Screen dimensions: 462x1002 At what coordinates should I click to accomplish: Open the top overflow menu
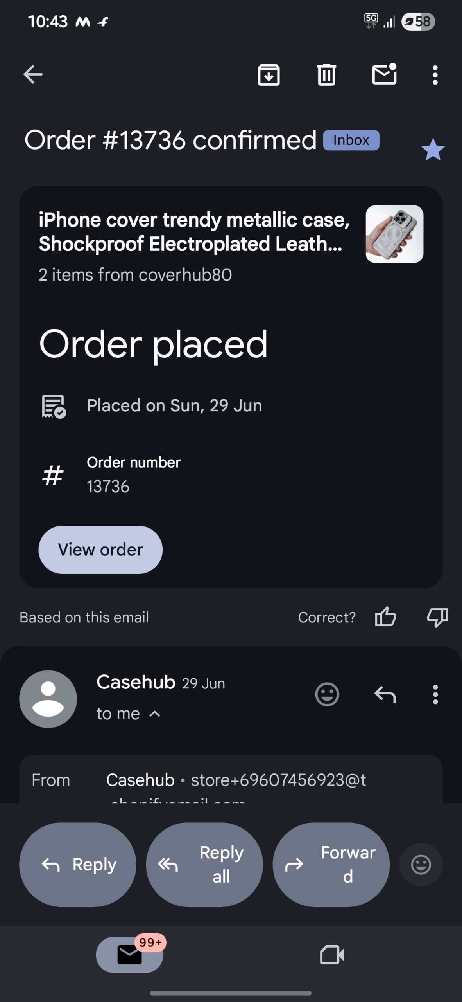pyautogui.click(x=435, y=74)
